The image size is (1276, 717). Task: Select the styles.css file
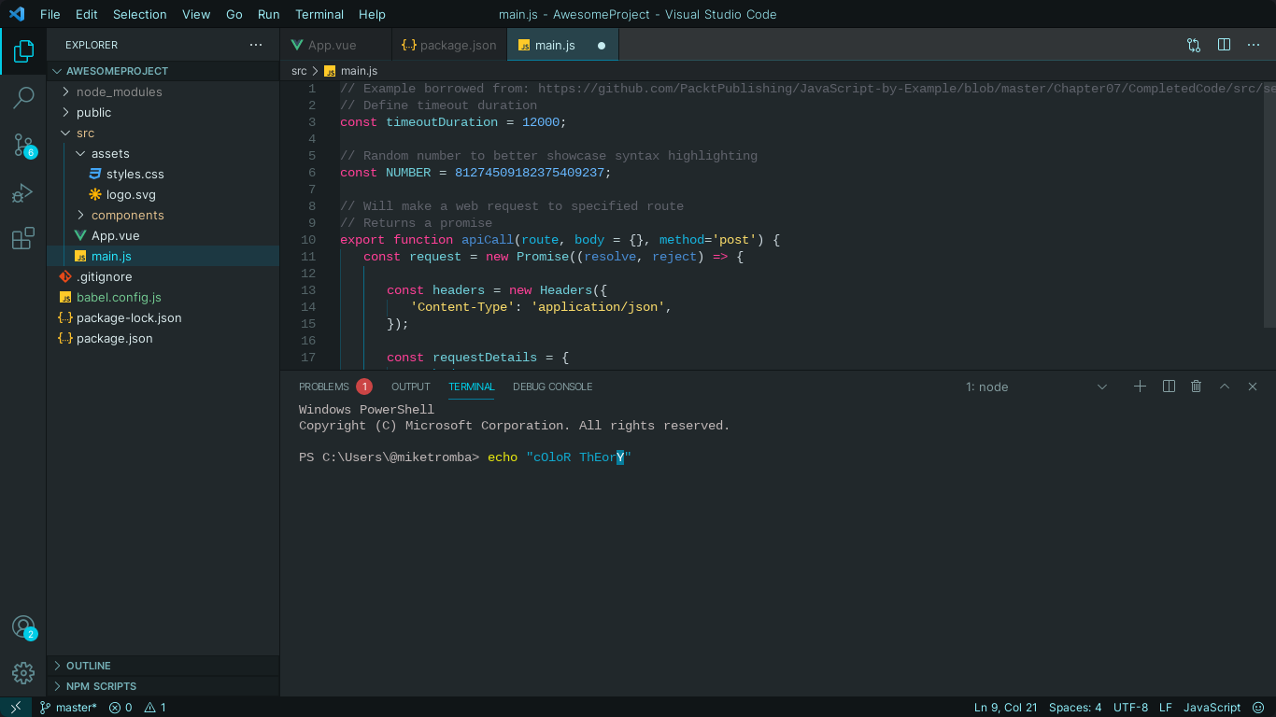(135, 174)
